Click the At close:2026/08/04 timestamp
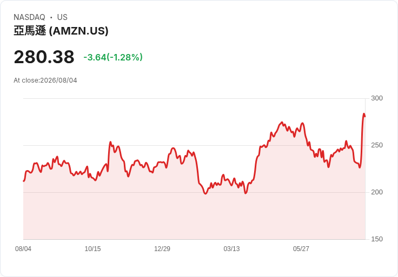Screen dimensions: 398x277 [x=45, y=80]
